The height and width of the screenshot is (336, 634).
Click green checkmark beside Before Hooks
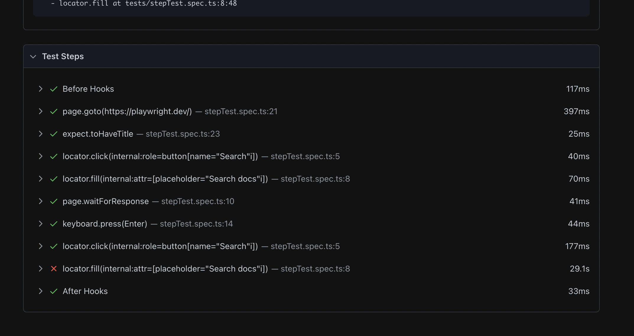click(x=54, y=89)
